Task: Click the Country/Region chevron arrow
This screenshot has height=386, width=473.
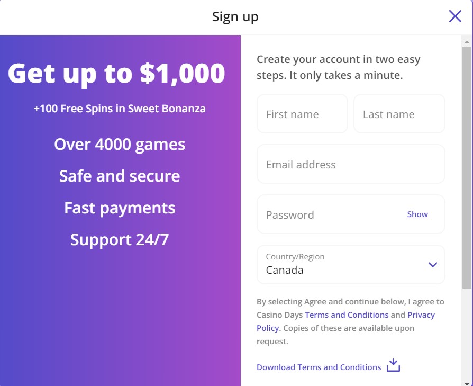Action: tap(433, 265)
